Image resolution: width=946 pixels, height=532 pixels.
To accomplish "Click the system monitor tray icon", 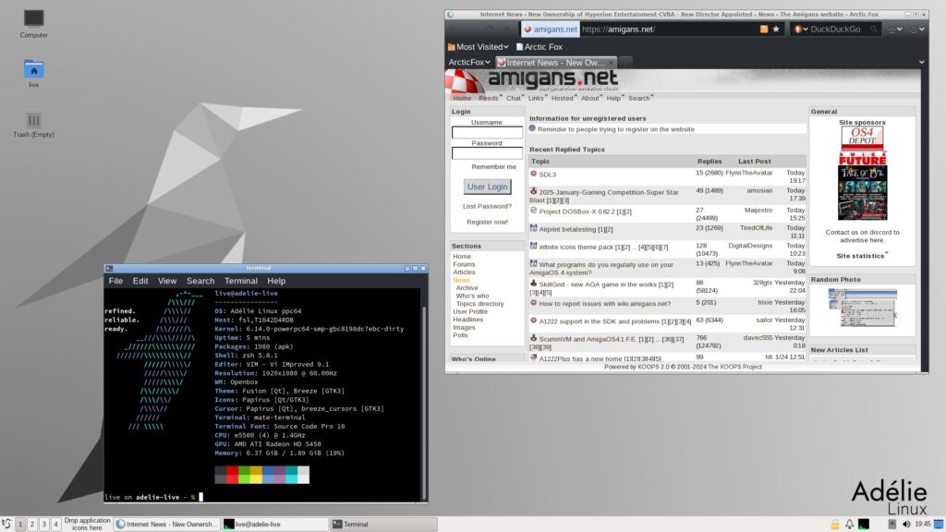I will point(864,525).
